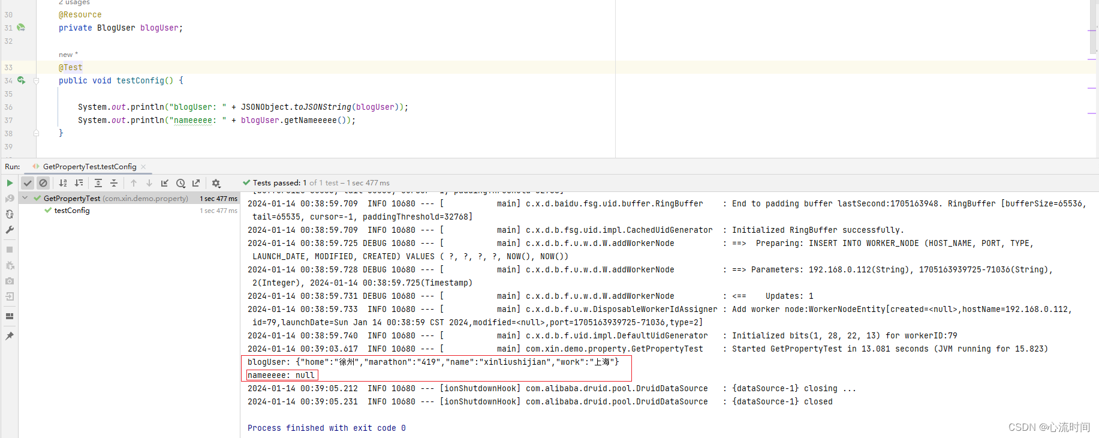Click the Restore Layout icon in sidebar

[10, 316]
